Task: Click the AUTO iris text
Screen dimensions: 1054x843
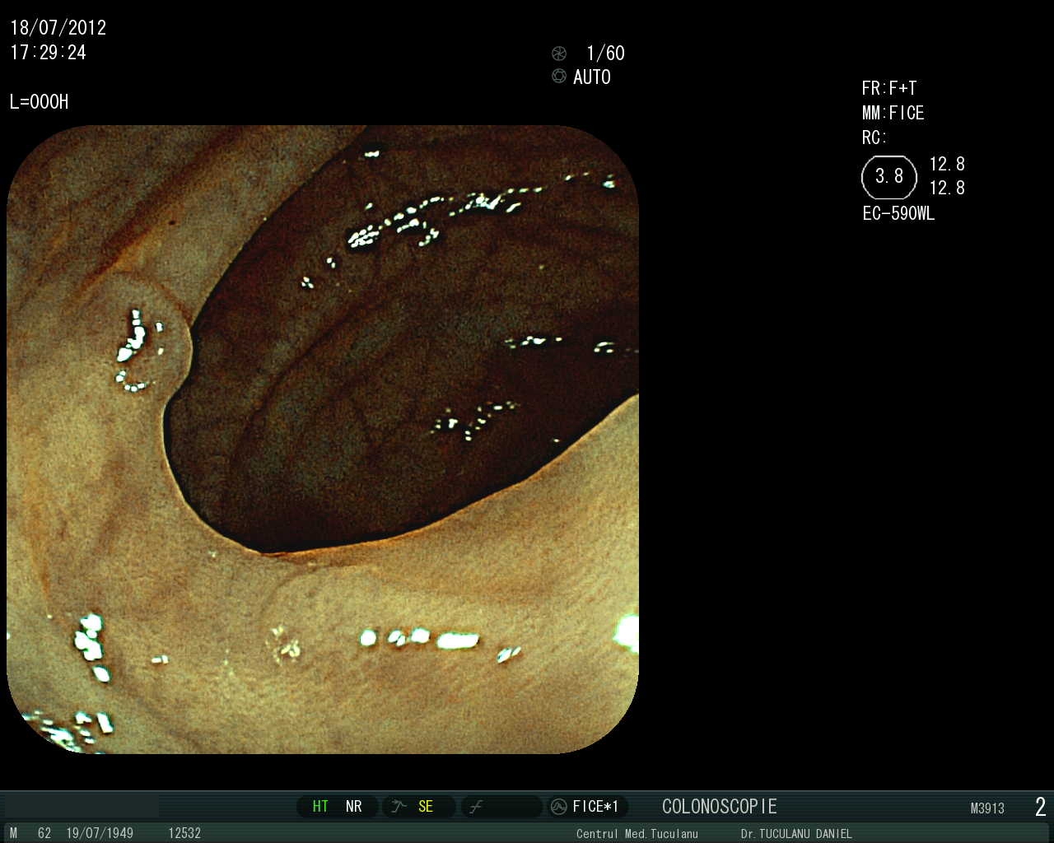Action: pos(592,77)
